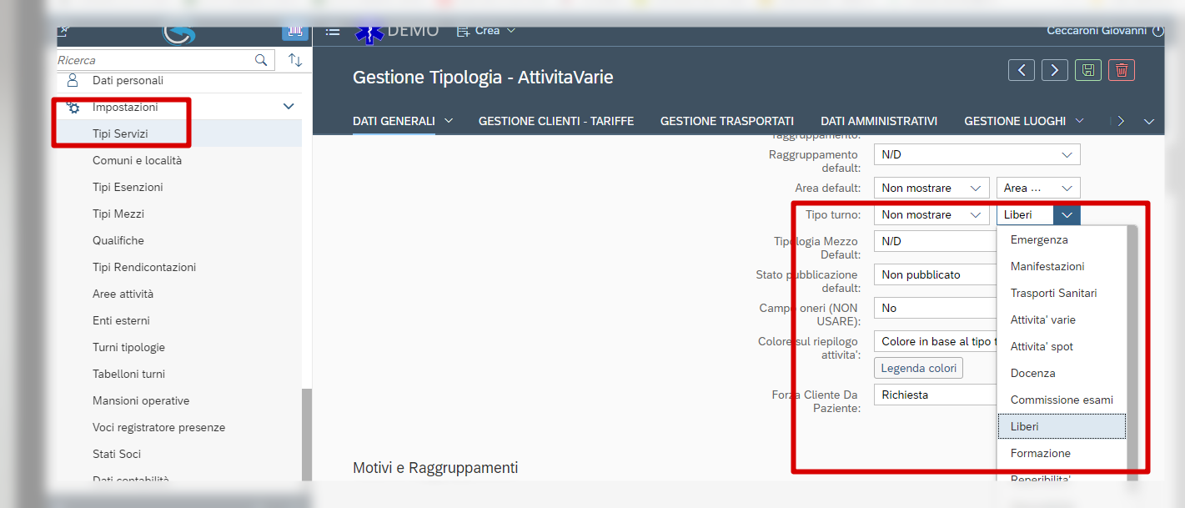
Task: Open Comuni e località in sidebar
Action: (137, 160)
